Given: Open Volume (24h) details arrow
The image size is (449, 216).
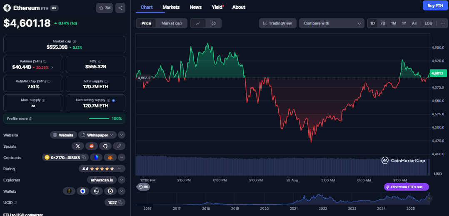Looking at the screenshot, I should (52, 67).
